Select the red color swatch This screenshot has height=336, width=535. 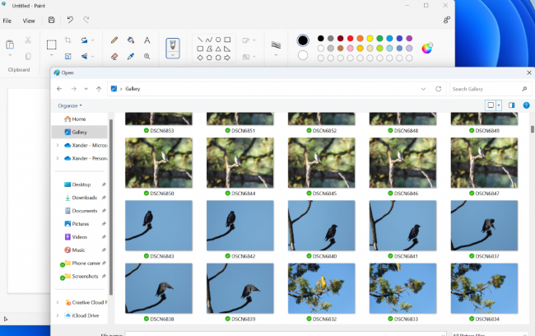(350, 38)
